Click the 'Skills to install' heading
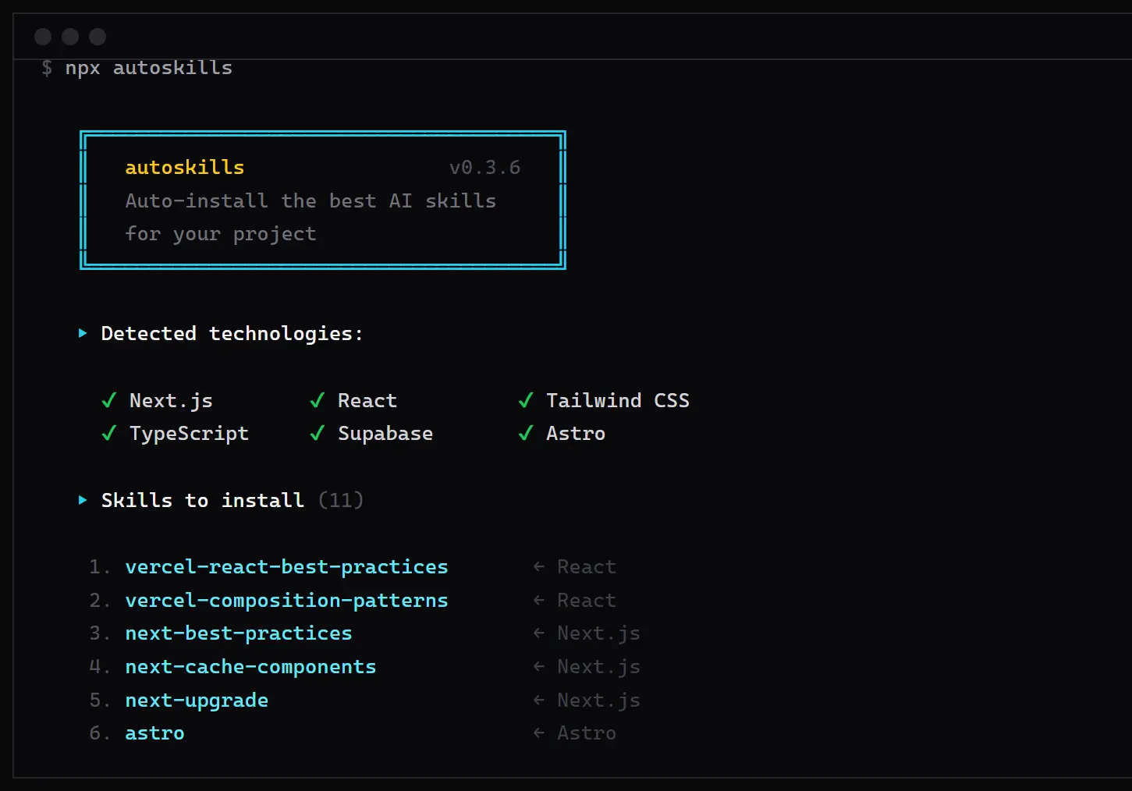This screenshot has height=791, width=1132. coord(203,500)
